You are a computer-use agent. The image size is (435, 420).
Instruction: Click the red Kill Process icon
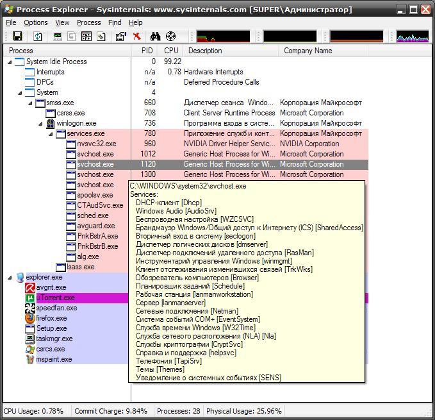tap(137, 36)
